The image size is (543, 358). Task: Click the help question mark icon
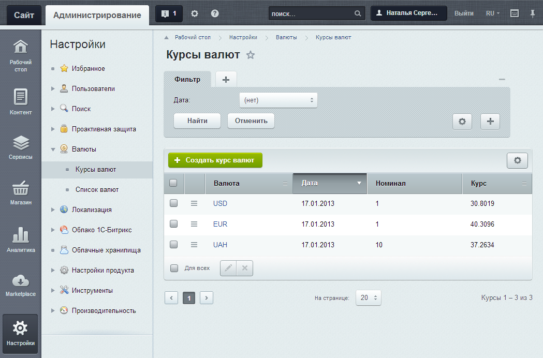215,14
